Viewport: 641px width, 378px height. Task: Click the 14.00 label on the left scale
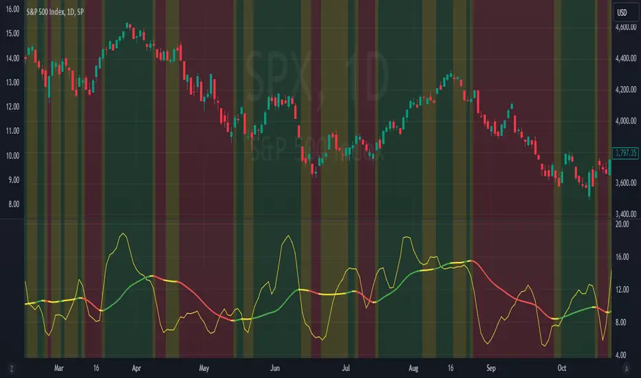point(12,58)
